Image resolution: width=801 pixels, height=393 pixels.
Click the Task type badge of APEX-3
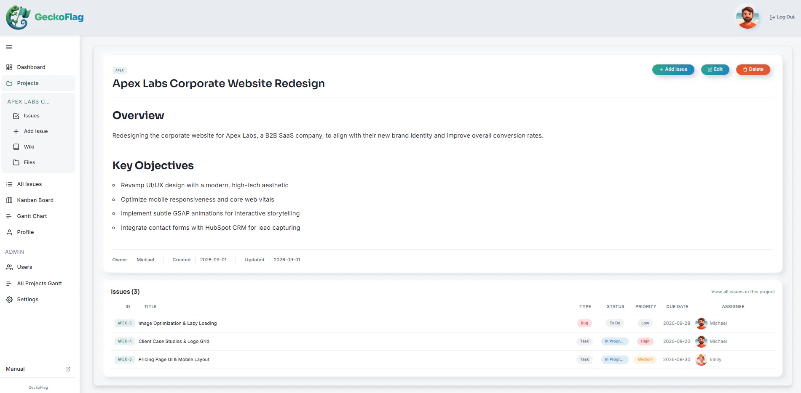click(584, 359)
